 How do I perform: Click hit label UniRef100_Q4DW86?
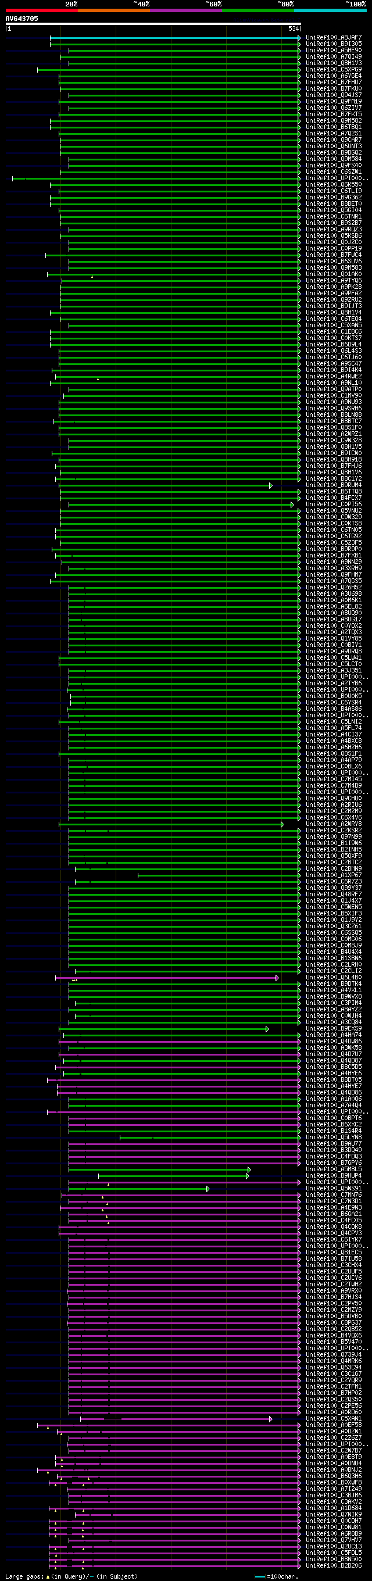333,1042
